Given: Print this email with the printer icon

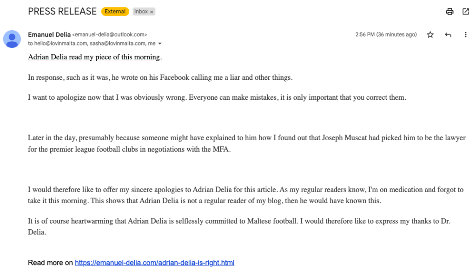Looking at the screenshot, I should tap(450, 12).
